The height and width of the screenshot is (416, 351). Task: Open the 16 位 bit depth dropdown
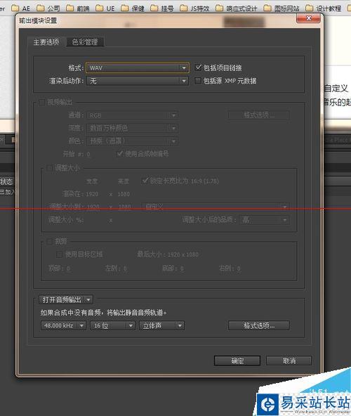point(112,325)
